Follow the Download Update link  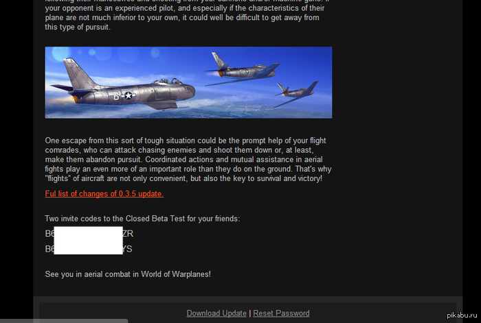(216, 313)
